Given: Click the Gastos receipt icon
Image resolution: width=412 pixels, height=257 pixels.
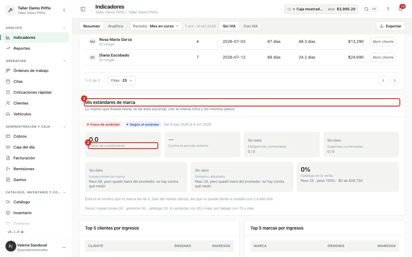Looking at the screenshot, I should pyautogui.click(x=8, y=180).
